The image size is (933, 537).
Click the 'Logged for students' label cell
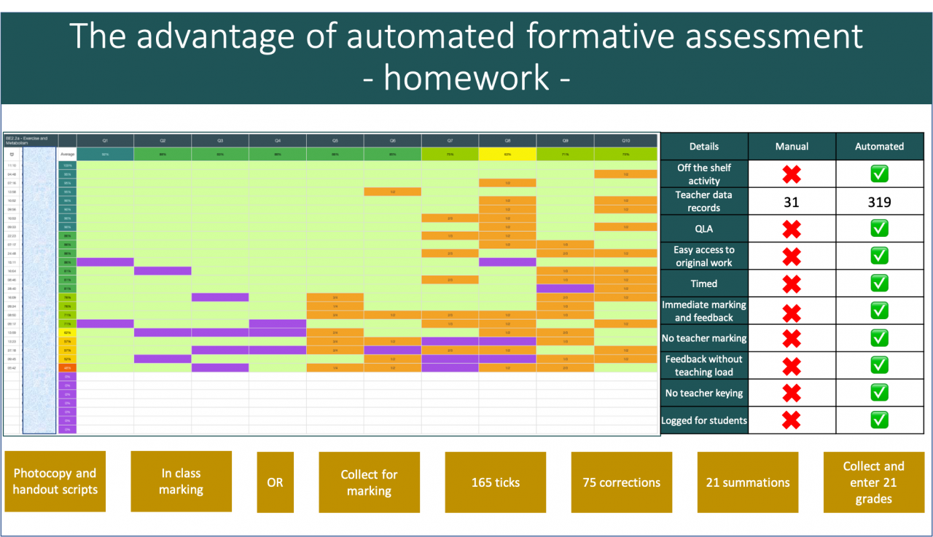[x=704, y=420]
